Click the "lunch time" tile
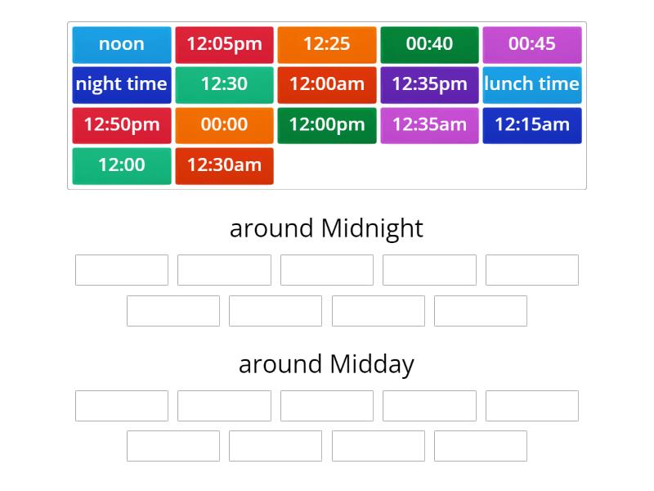 coord(532,84)
